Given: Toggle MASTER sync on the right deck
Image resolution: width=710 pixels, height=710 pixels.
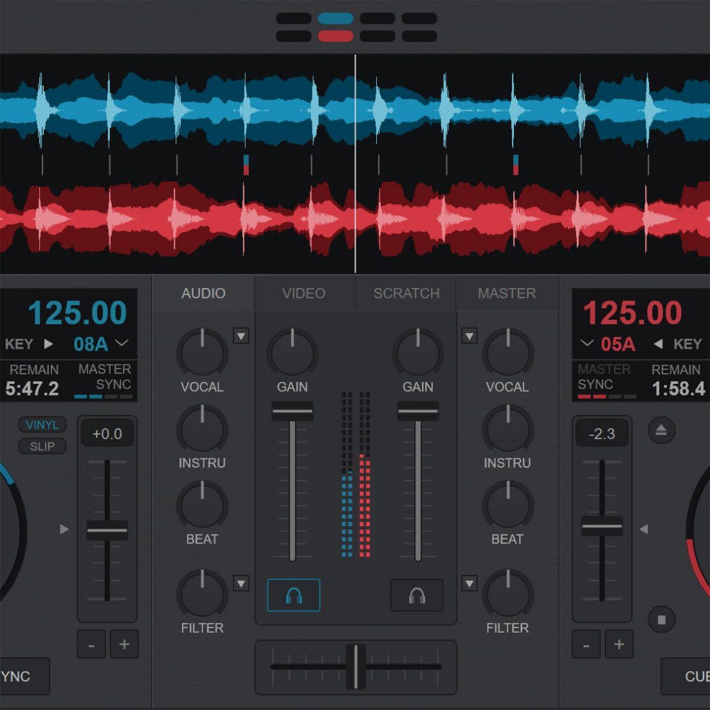Looking at the screenshot, I should 603,377.
